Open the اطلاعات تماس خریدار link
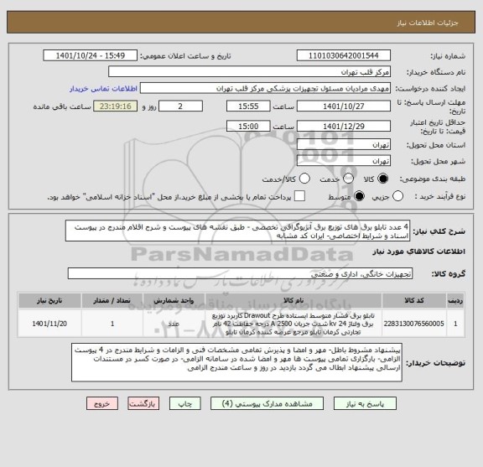Viewport: 483px width, 467px height. tap(103, 89)
